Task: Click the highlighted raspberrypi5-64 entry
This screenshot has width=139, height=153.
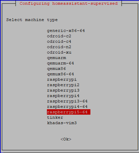Action: pos(69,112)
